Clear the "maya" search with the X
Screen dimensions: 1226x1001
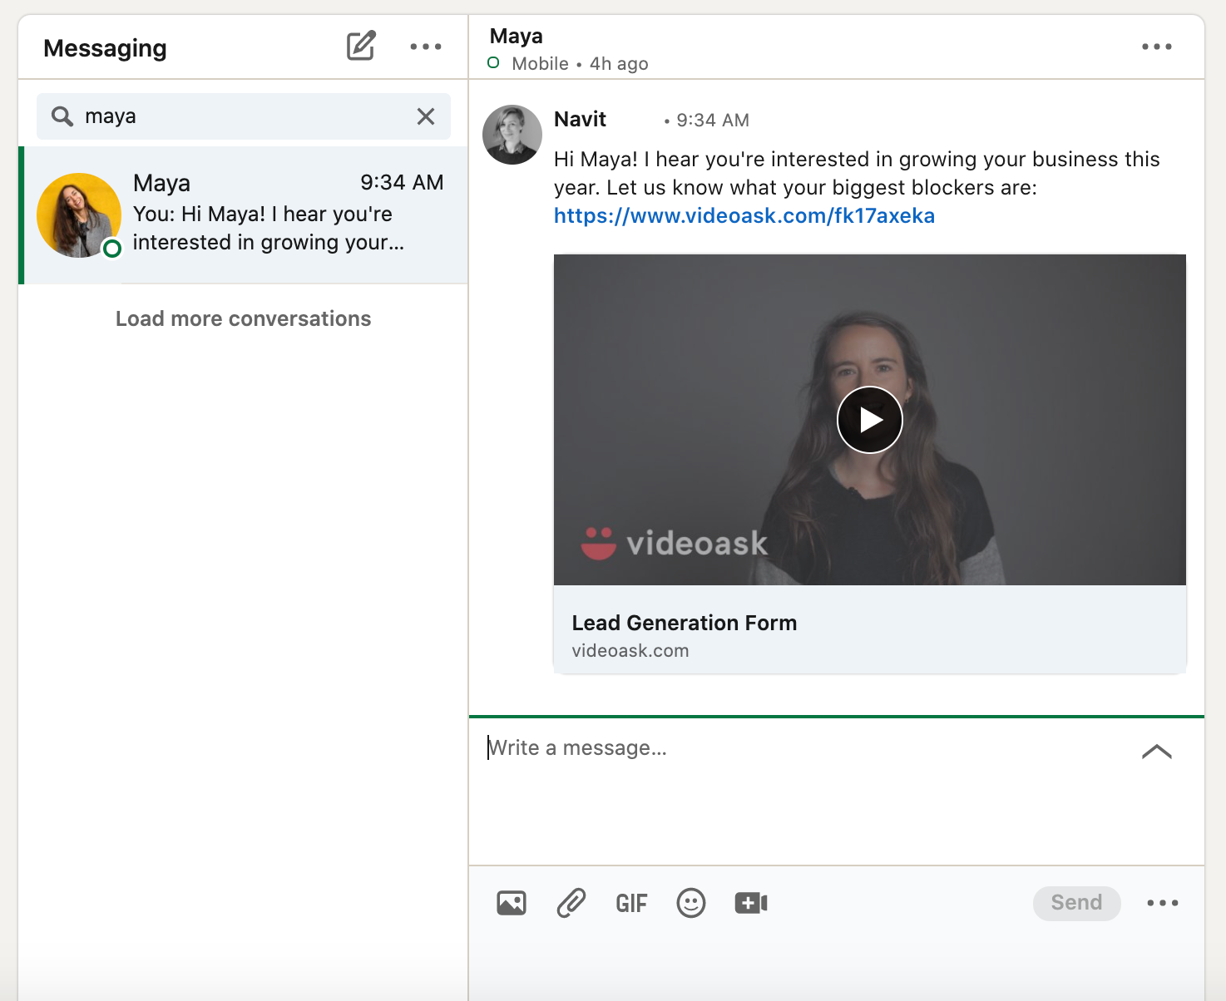click(x=426, y=116)
